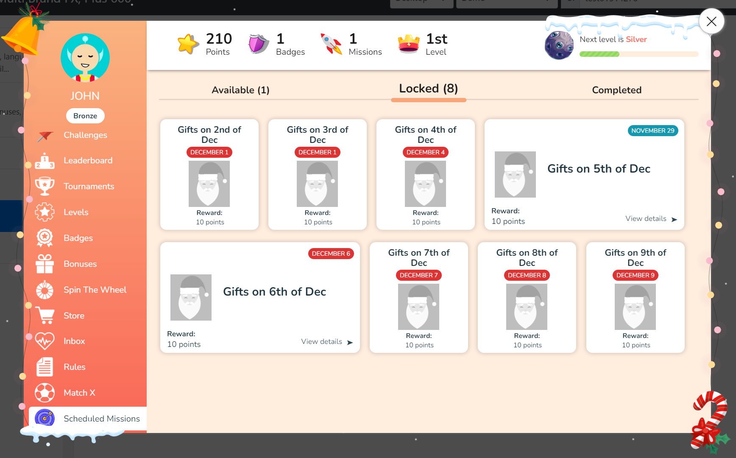
Task: Open the Leaderboard podium icon
Action: [x=45, y=161]
